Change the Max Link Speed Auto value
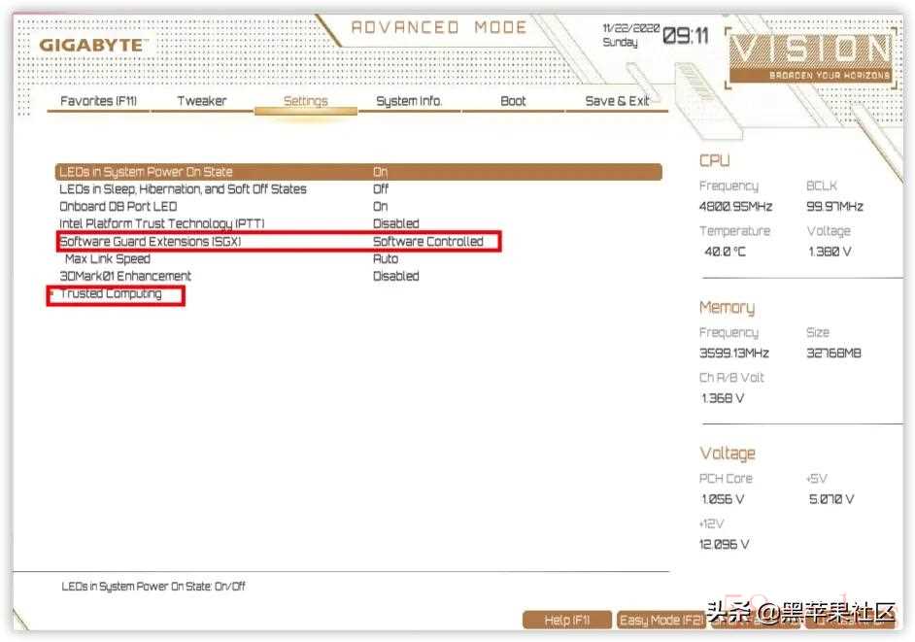915x642 pixels. (x=386, y=259)
